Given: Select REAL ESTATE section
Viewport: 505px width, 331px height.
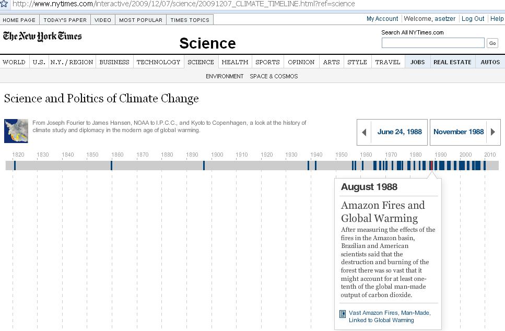Looking at the screenshot, I should pyautogui.click(x=452, y=62).
